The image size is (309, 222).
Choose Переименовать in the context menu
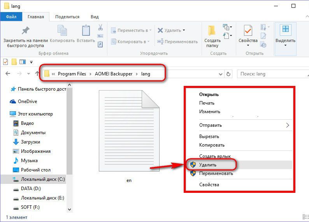[x=216, y=173]
